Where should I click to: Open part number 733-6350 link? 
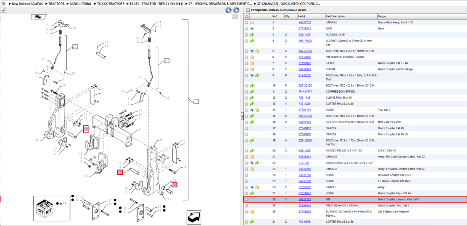click(304, 222)
